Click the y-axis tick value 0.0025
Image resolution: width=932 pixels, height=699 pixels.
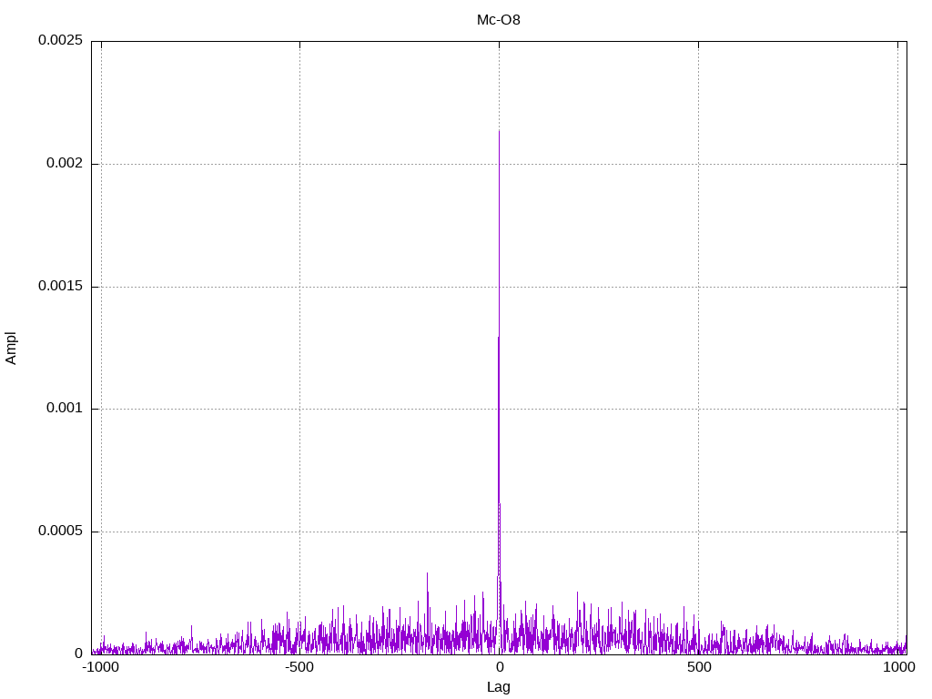click(60, 40)
